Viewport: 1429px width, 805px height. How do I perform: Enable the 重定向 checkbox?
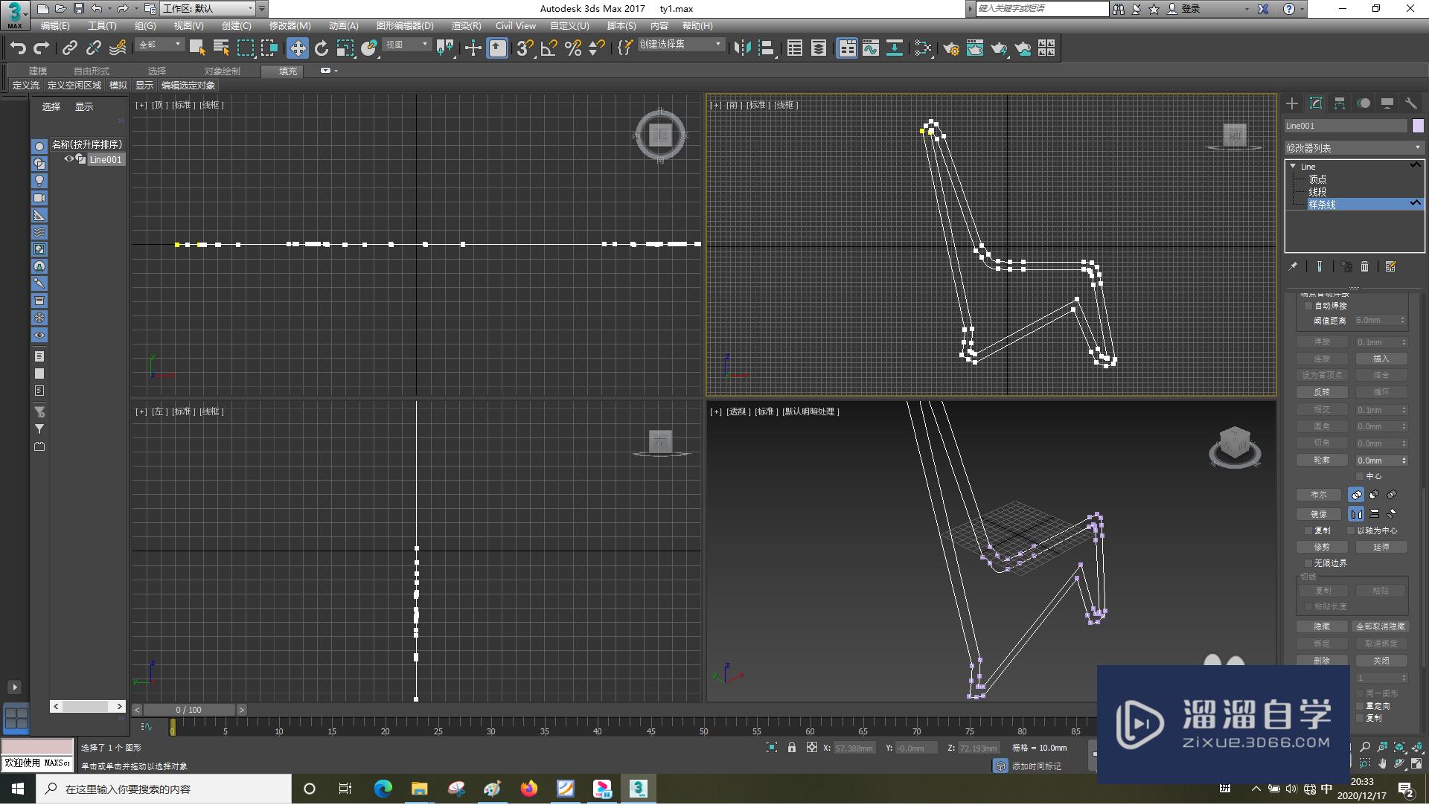tap(1360, 706)
